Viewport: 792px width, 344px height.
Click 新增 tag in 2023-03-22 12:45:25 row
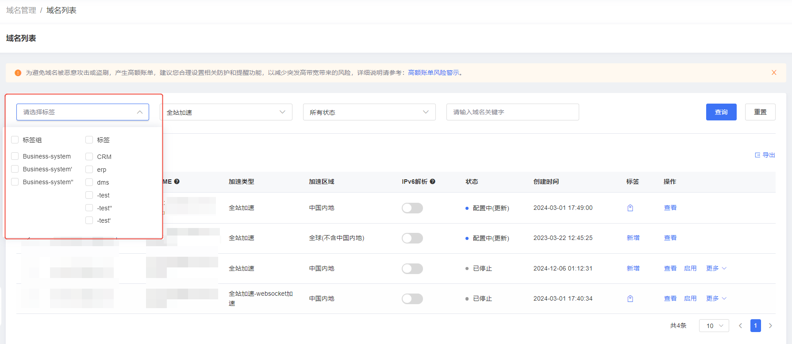[633, 238]
